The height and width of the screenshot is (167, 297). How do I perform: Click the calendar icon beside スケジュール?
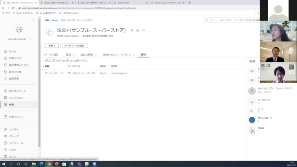click(6, 143)
